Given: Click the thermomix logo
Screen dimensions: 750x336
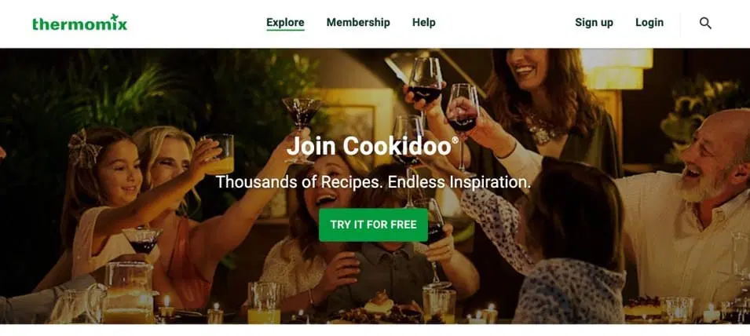Looking at the screenshot, I should tap(80, 23).
